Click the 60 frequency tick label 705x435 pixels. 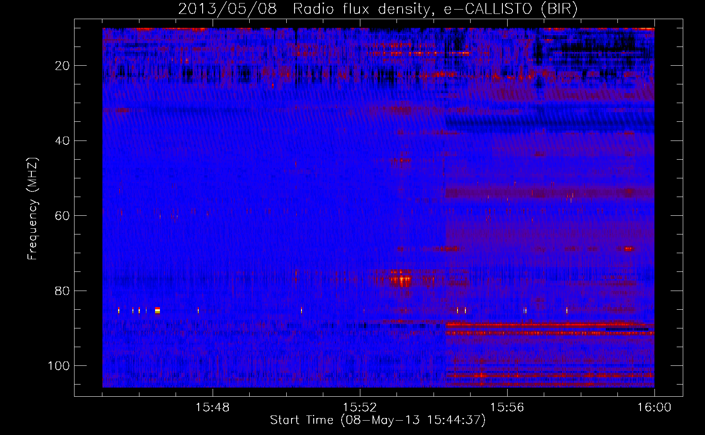tap(63, 216)
